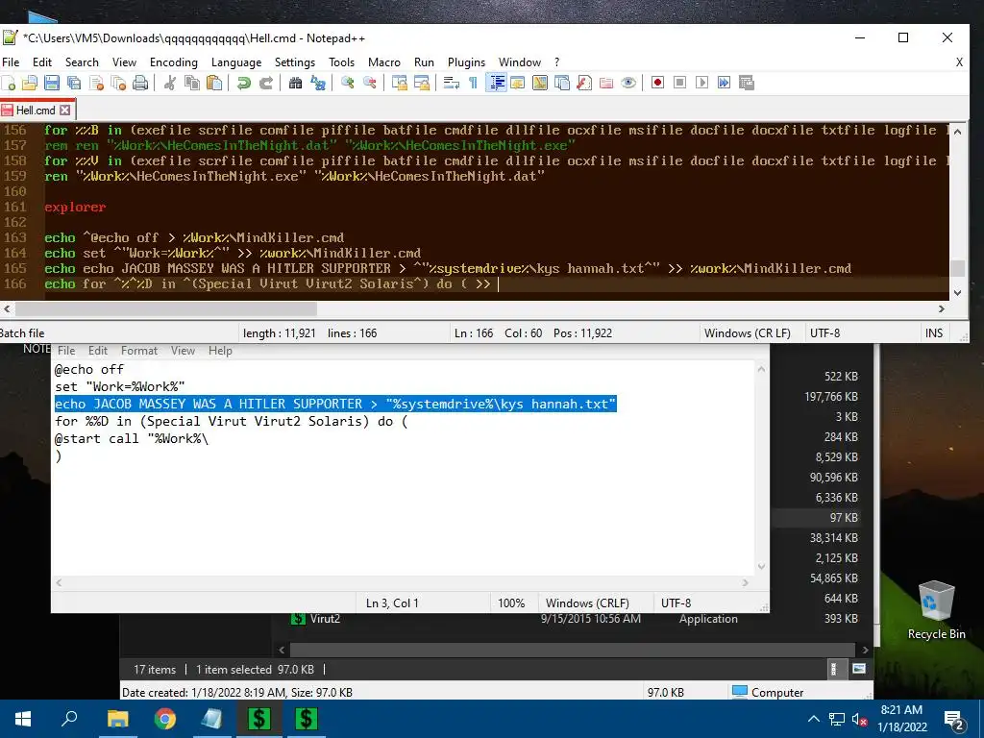Click the macro Playback icon
Screen dimensions: 984x738
pyautogui.click(x=701, y=83)
